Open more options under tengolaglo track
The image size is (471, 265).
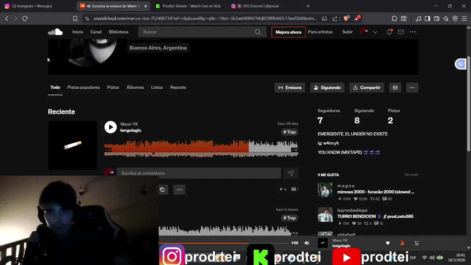point(179,190)
